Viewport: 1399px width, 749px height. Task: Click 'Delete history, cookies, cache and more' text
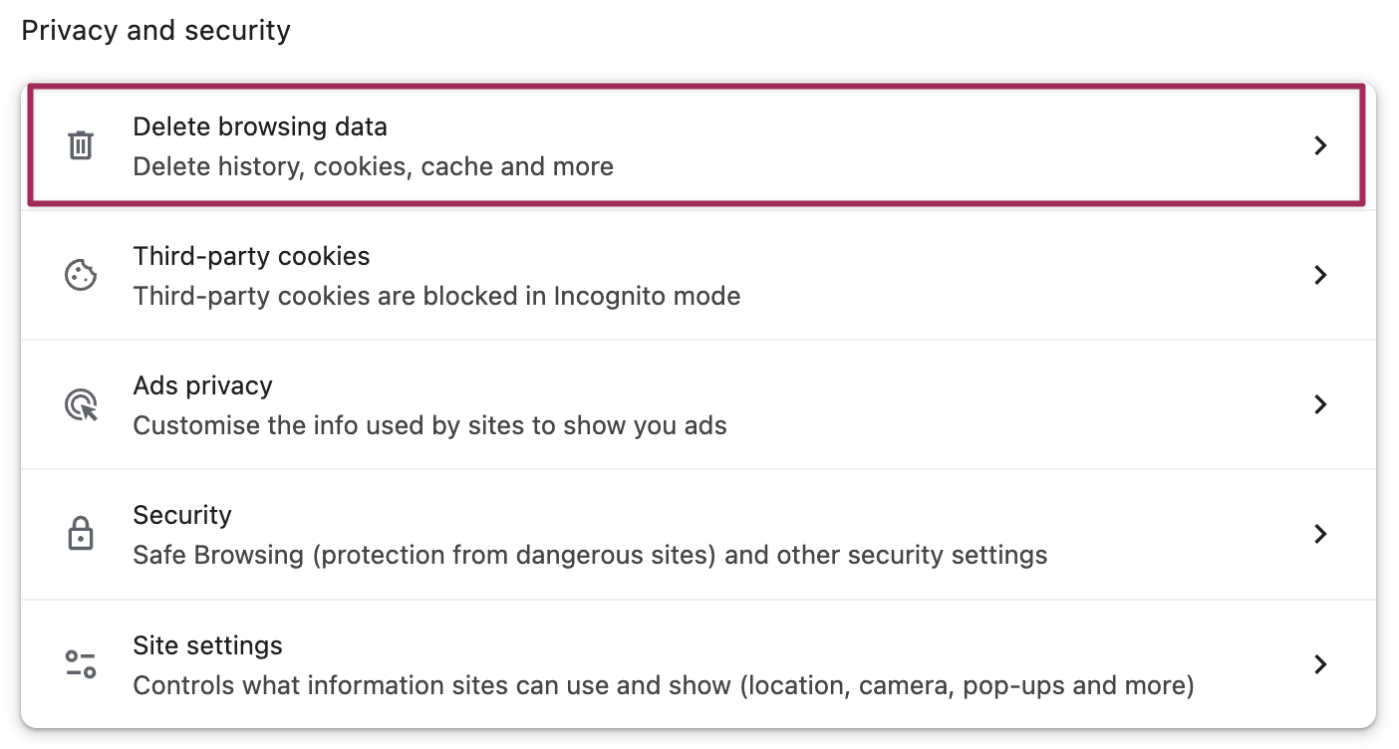(373, 166)
